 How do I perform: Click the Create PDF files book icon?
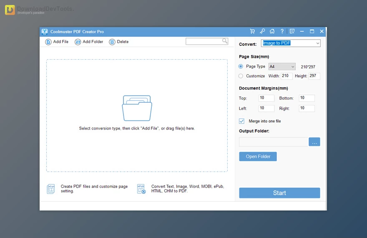click(x=51, y=189)
